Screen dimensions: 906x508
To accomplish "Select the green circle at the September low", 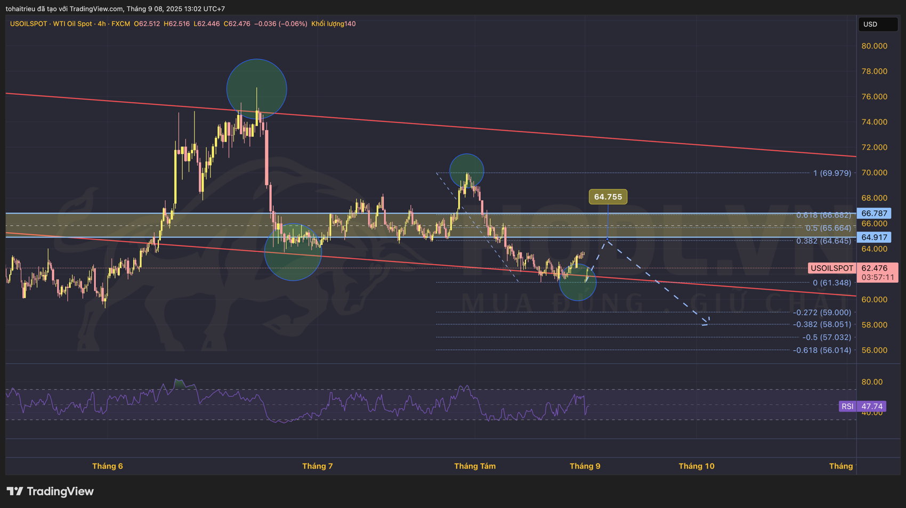I will (x=578, y=283).
